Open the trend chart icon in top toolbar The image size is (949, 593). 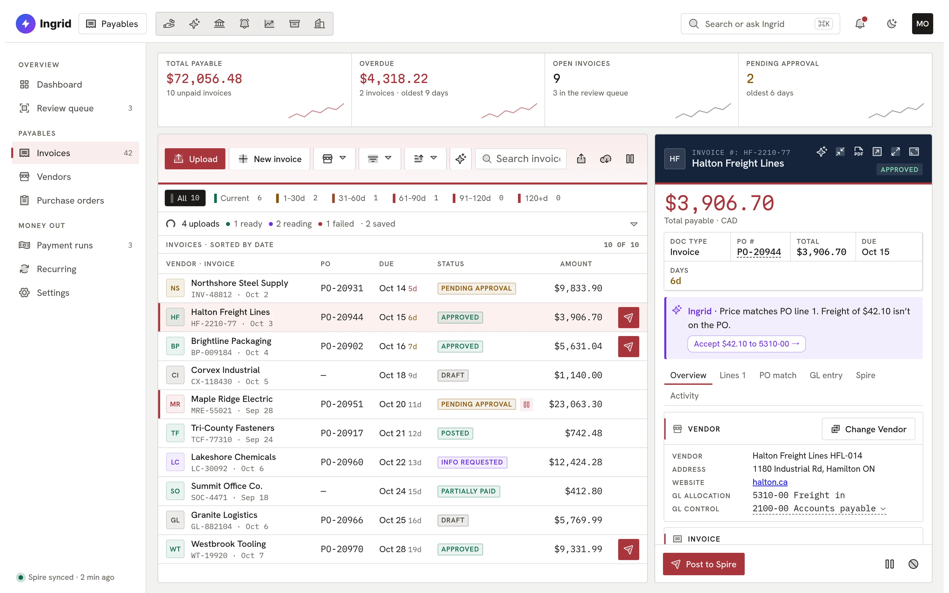(270, 24)
